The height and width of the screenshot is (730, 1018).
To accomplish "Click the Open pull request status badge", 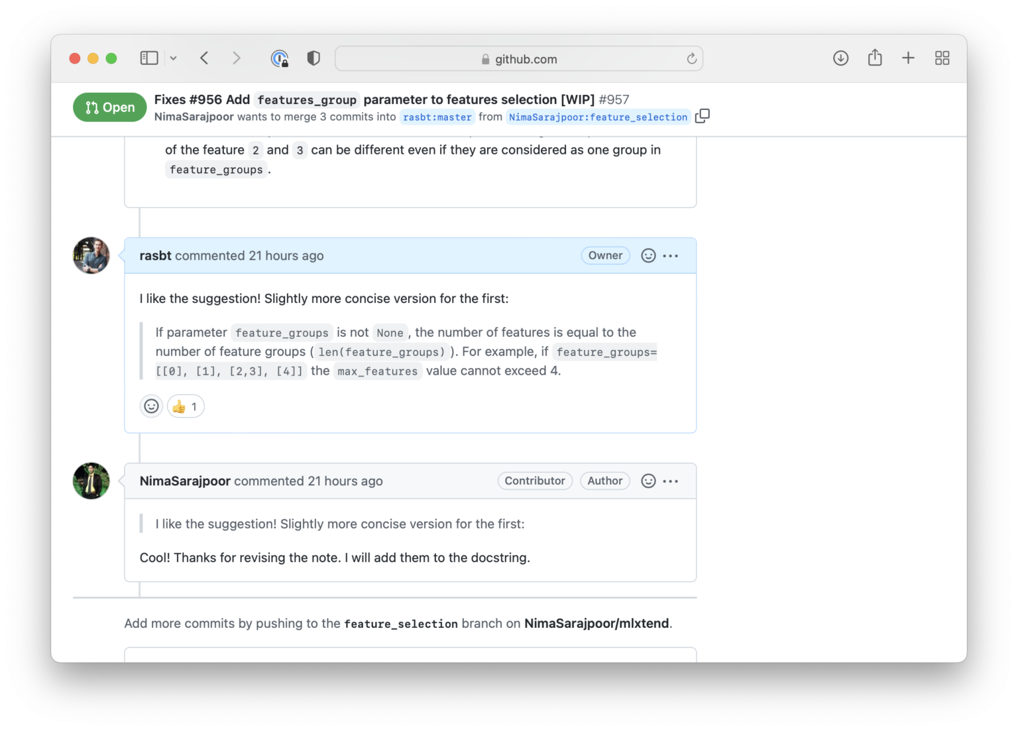I will coord(109,107).
